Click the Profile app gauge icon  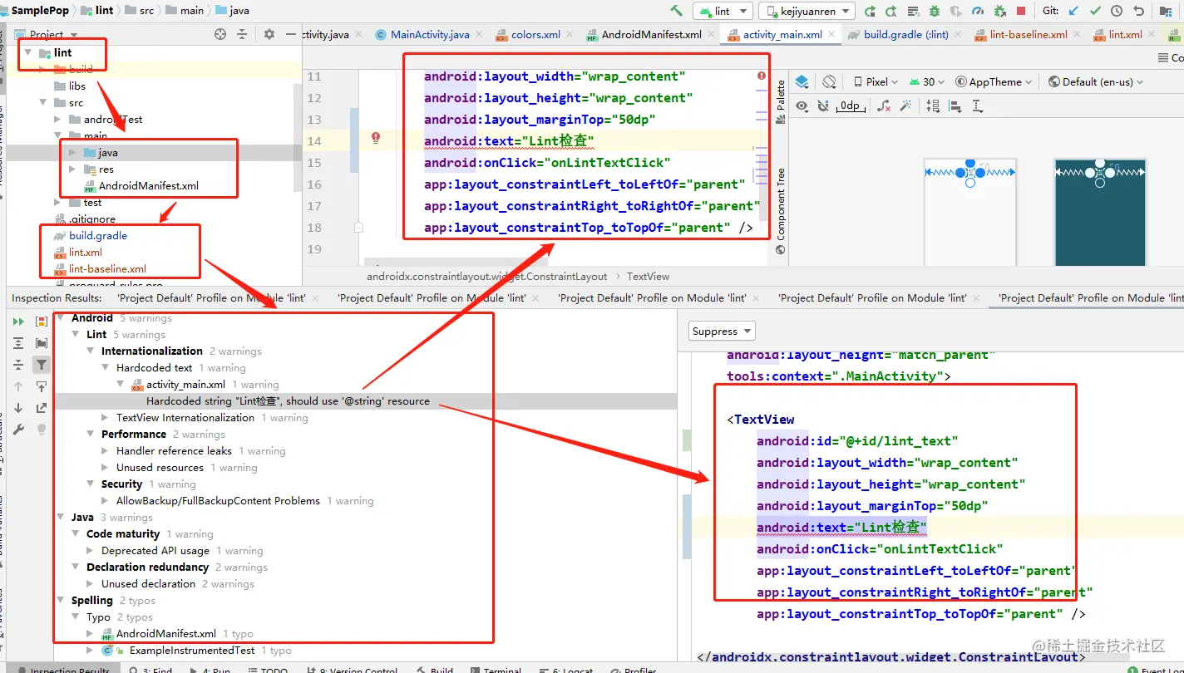(x=978, y=11)
